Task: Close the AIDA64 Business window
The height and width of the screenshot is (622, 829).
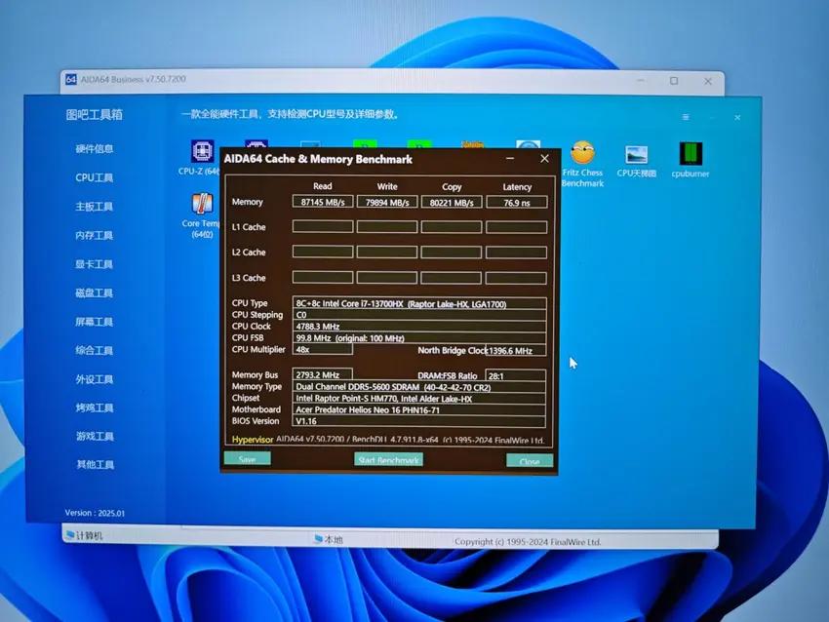Action: (708, 81)
